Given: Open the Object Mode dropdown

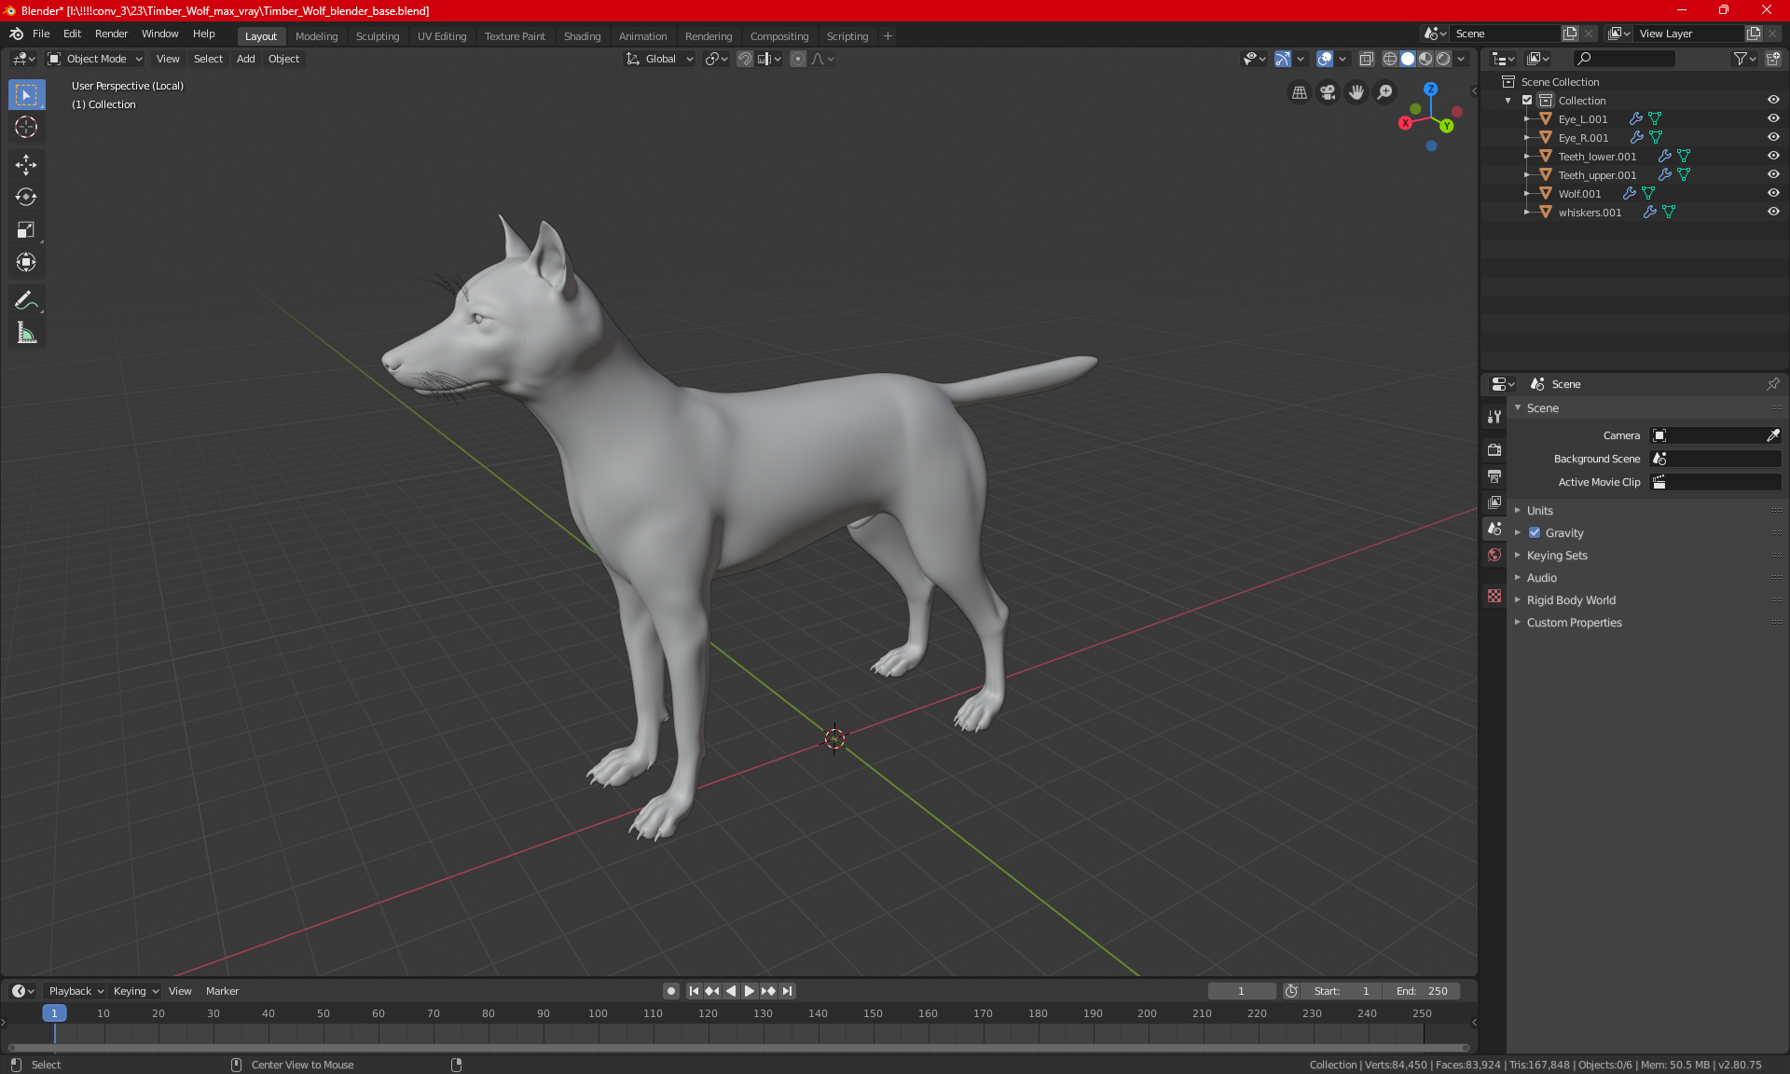Looking at the screenshot, I should (95, 59).
